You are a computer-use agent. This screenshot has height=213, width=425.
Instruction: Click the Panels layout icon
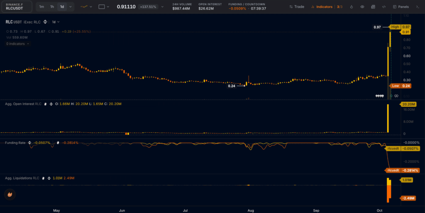point(395,7)
